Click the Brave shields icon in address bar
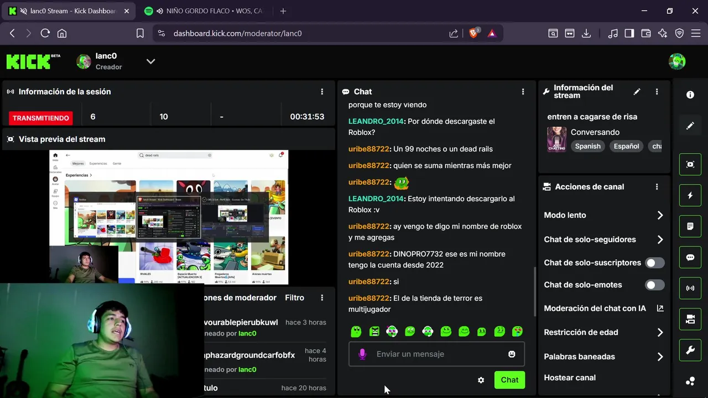The height and width of the screenshot is (398, 708). pos(474,33)
